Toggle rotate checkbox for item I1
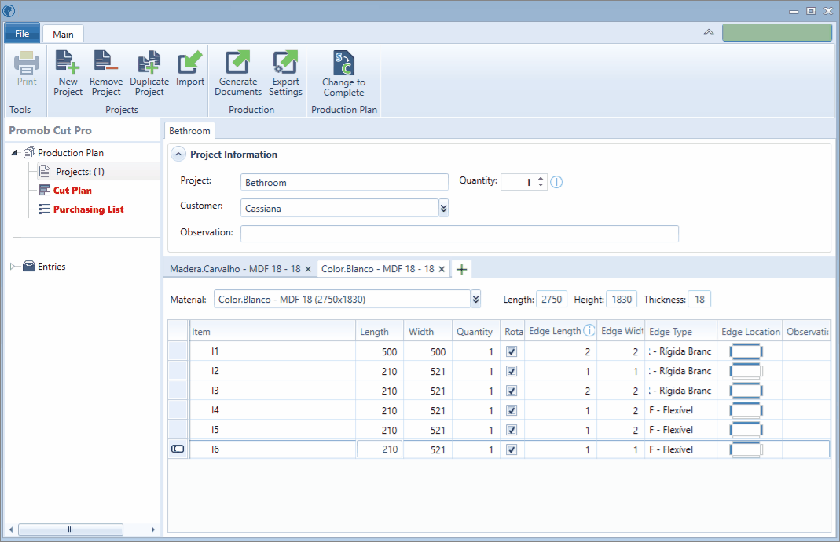This screenshot has height=542, width=840. coord(512,351)
